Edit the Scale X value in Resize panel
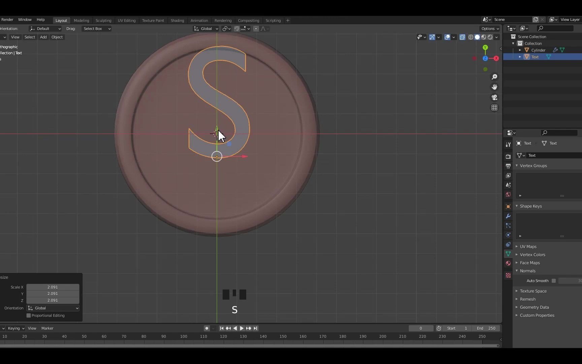Image resolution: width=582 pixels, height=364 pixels. (x=53, y=287)
